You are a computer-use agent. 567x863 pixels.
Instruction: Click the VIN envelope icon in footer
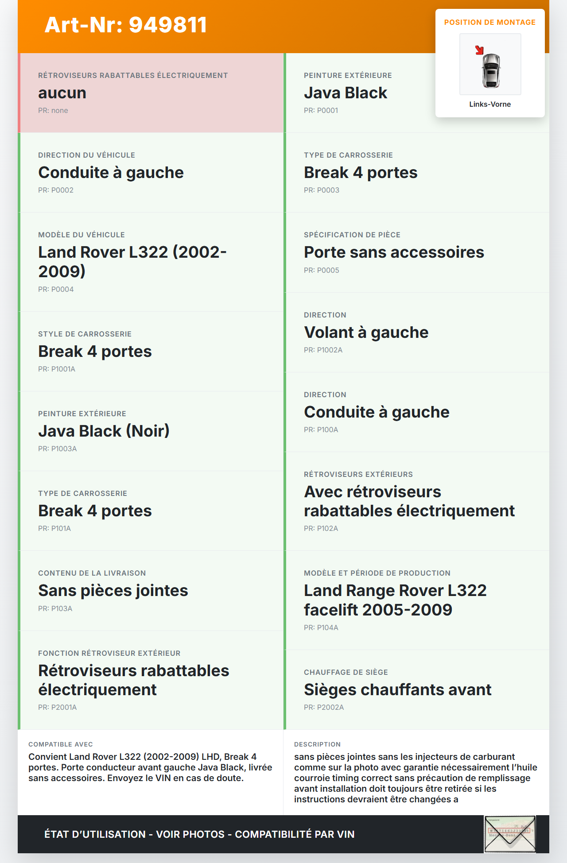(x=509, y=834)
